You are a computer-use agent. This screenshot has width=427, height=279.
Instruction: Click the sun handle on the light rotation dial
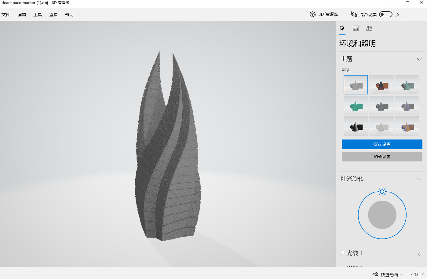point(382,192)
